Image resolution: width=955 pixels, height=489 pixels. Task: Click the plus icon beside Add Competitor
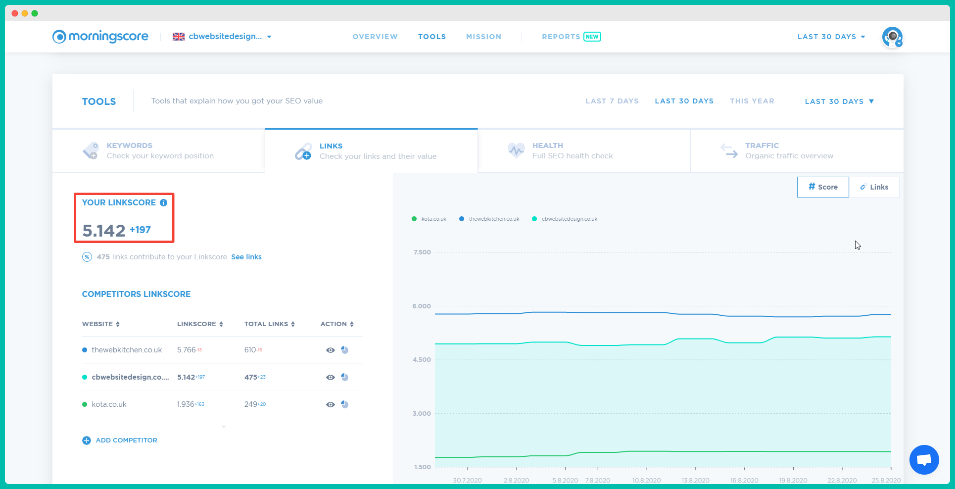coord(87,440)
